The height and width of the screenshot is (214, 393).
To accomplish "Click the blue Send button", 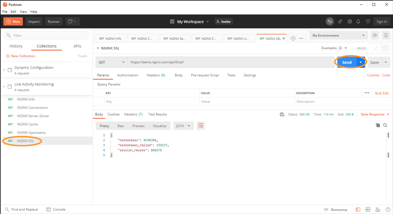I will pyautogui.click(x=347, y=62).
